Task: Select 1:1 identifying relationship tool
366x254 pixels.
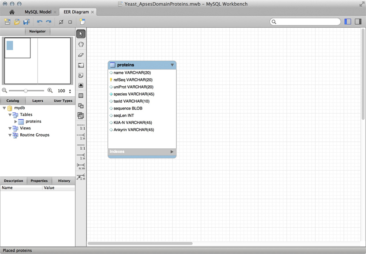Action: pos(81,147)
